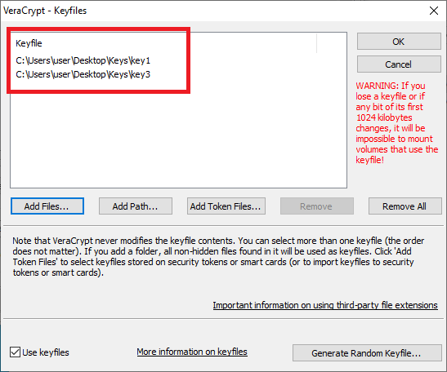Select the key1 keyfile entry
This screenshot has height=372, width=447.
tap(83, 60)
